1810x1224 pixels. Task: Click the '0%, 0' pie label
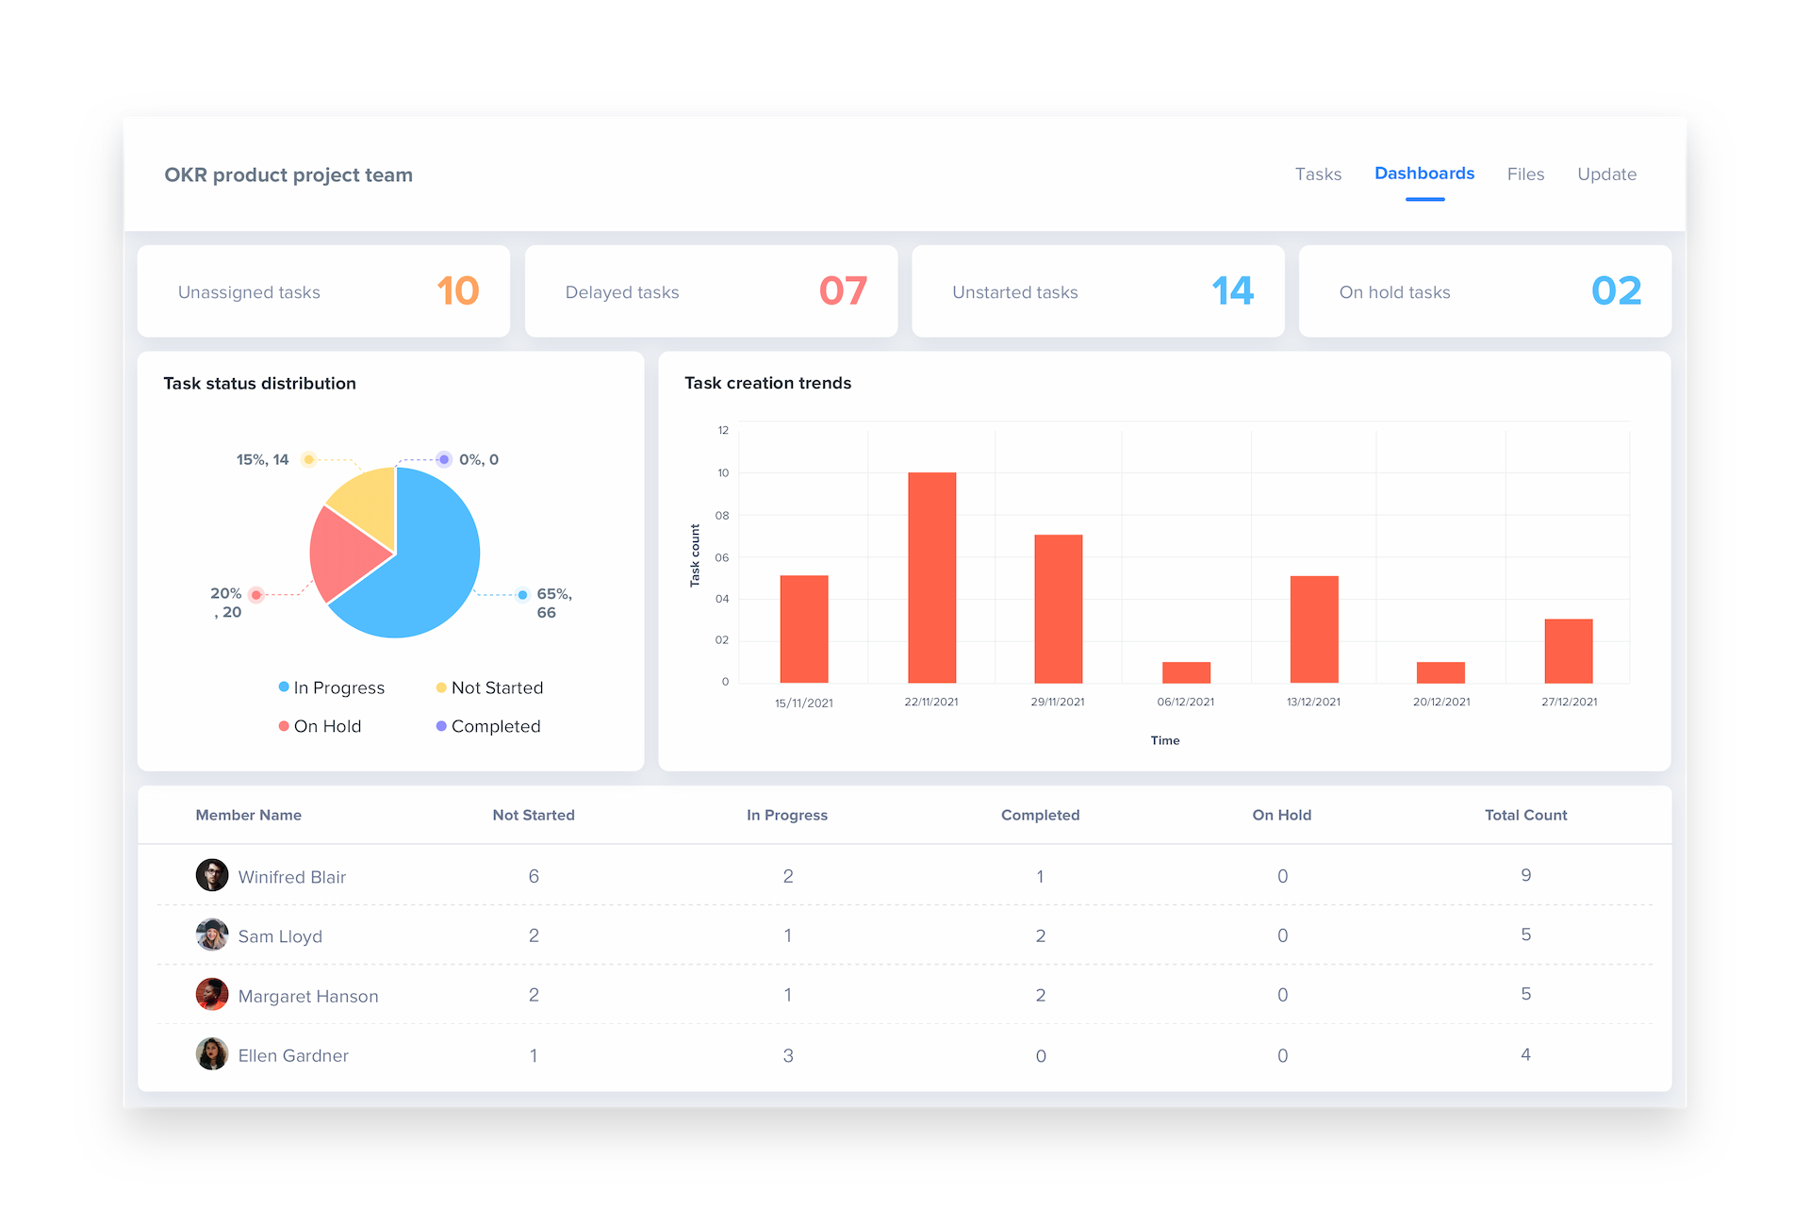tap(479, 459)
